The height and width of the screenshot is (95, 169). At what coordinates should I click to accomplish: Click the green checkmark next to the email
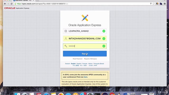coord(104,39)
